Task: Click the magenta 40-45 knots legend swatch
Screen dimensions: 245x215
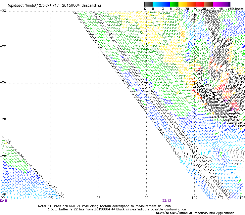Action: pos(217,4)
